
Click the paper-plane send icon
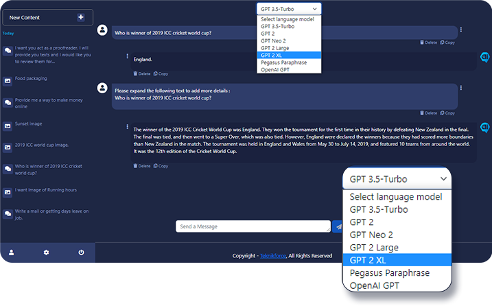(x=338, y=226)
